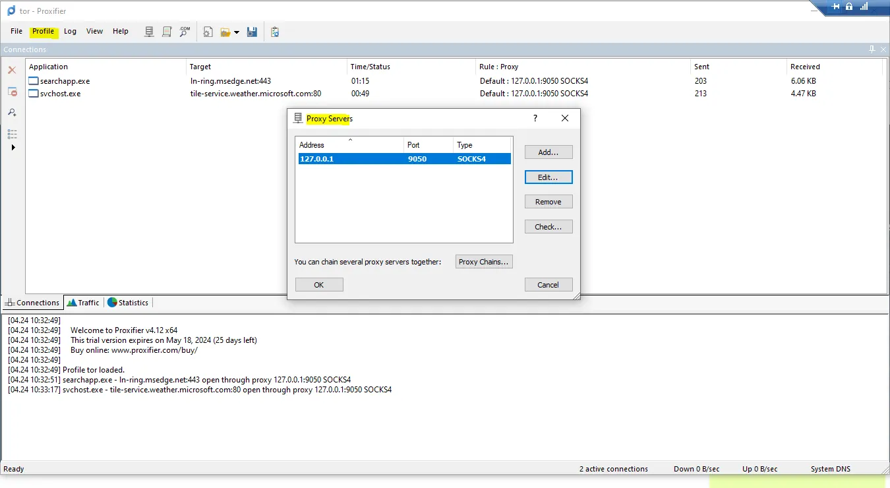The height and width of the screenshot is (488, 890).
Task: Open the profile folder dropdown arrow
Action: (x=237, y=31)
